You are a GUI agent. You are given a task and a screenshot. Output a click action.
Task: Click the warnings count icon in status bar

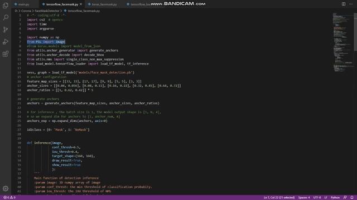click(x=11, y=198)
